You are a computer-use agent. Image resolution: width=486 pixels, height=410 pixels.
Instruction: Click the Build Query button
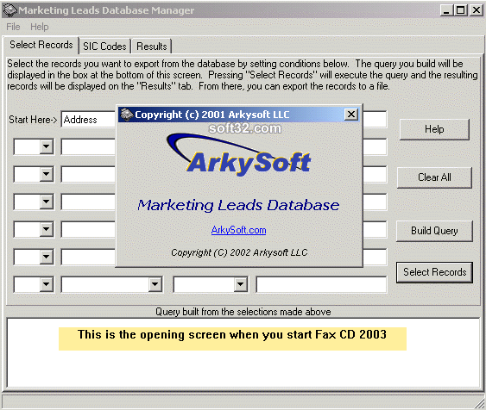pos(434,231)
